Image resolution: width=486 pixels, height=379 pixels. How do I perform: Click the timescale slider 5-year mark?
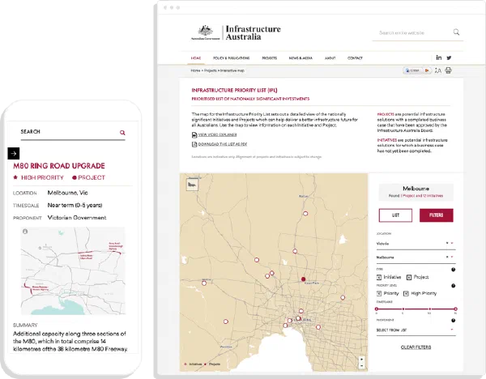click(403, 309)
